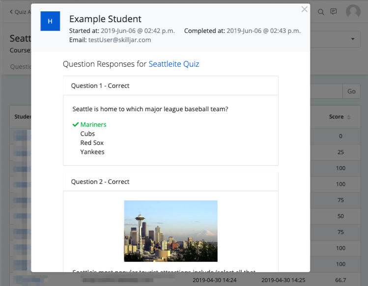This screenshot has width=368, height=286.
Task: Click the score 50 cell
Action: [340, 216]
